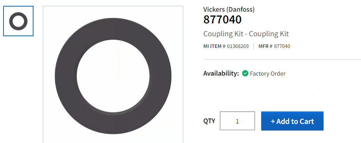Click the horizontal divider above Availability
361x143 pixels.
pyautogui.click(x=282, y=59)
